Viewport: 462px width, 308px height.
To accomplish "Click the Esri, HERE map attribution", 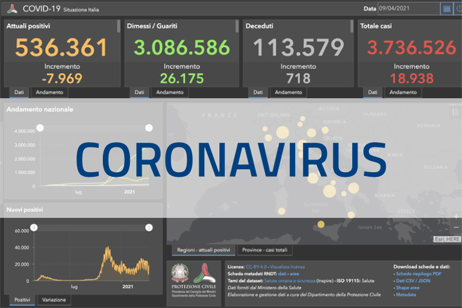I will pos(447,239).
